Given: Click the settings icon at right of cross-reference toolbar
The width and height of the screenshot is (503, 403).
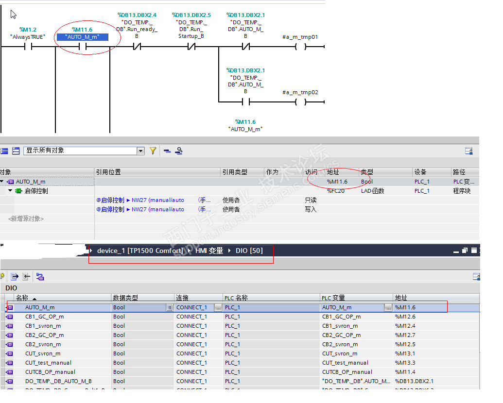Looking at the screenshot, I should pyautogui.click(x=468, y=151).
